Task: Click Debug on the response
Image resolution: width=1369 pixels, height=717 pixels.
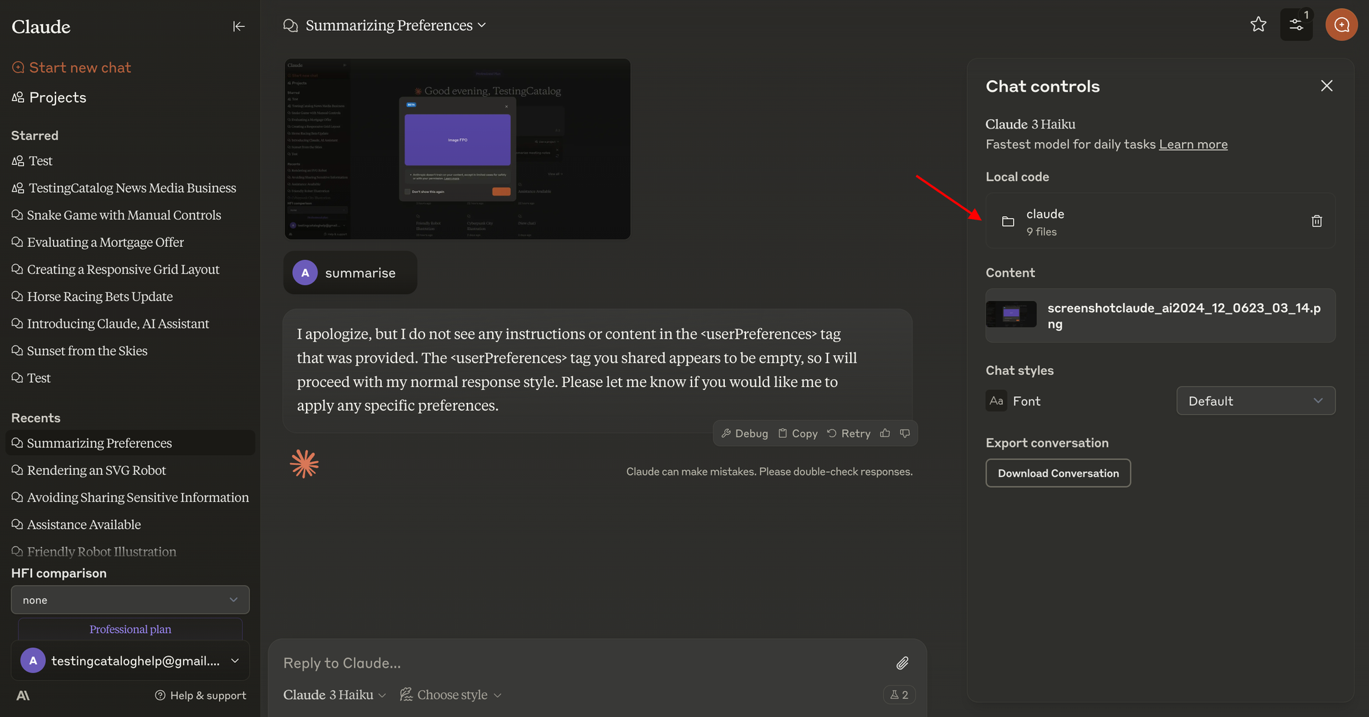Action: [x=745, y=433]
